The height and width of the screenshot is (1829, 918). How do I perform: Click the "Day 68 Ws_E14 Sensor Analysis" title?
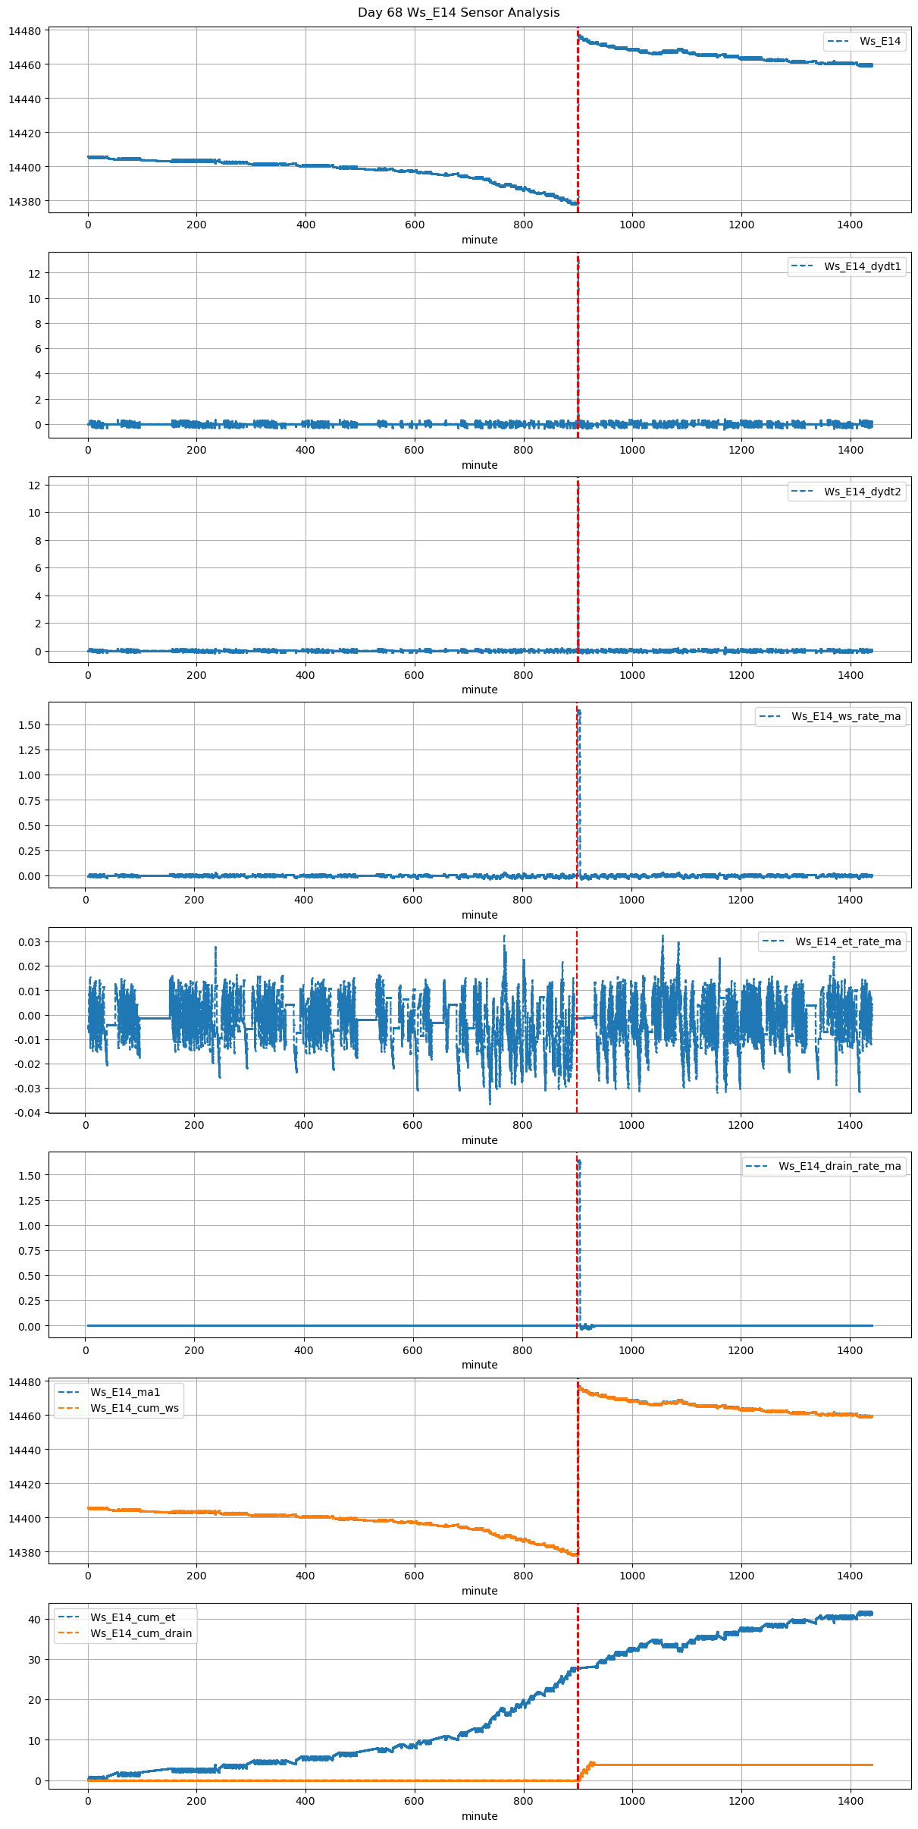coord(459,13)
